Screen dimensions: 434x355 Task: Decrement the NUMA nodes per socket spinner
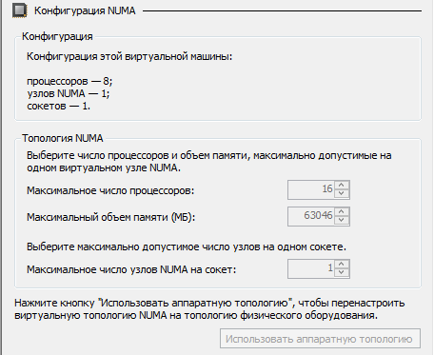[x=342, y=273]
